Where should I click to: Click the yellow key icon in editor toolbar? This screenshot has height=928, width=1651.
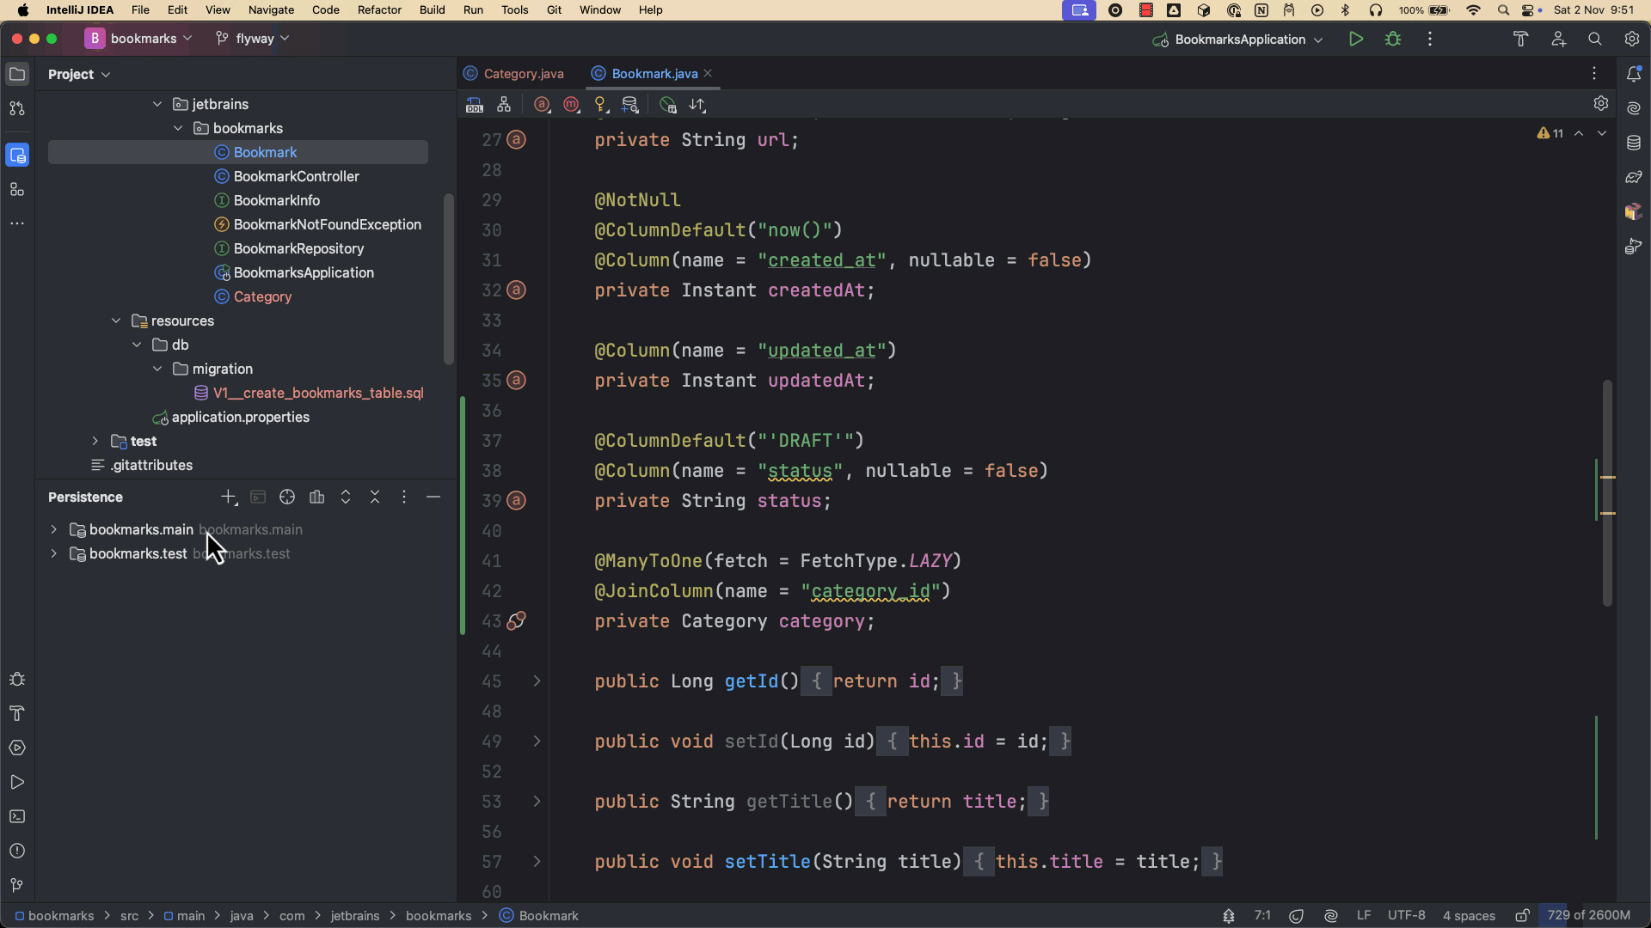coord(601,105)
